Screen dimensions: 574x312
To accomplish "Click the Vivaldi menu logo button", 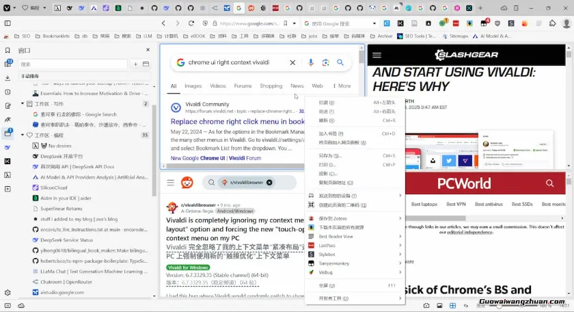I will 7,8.
